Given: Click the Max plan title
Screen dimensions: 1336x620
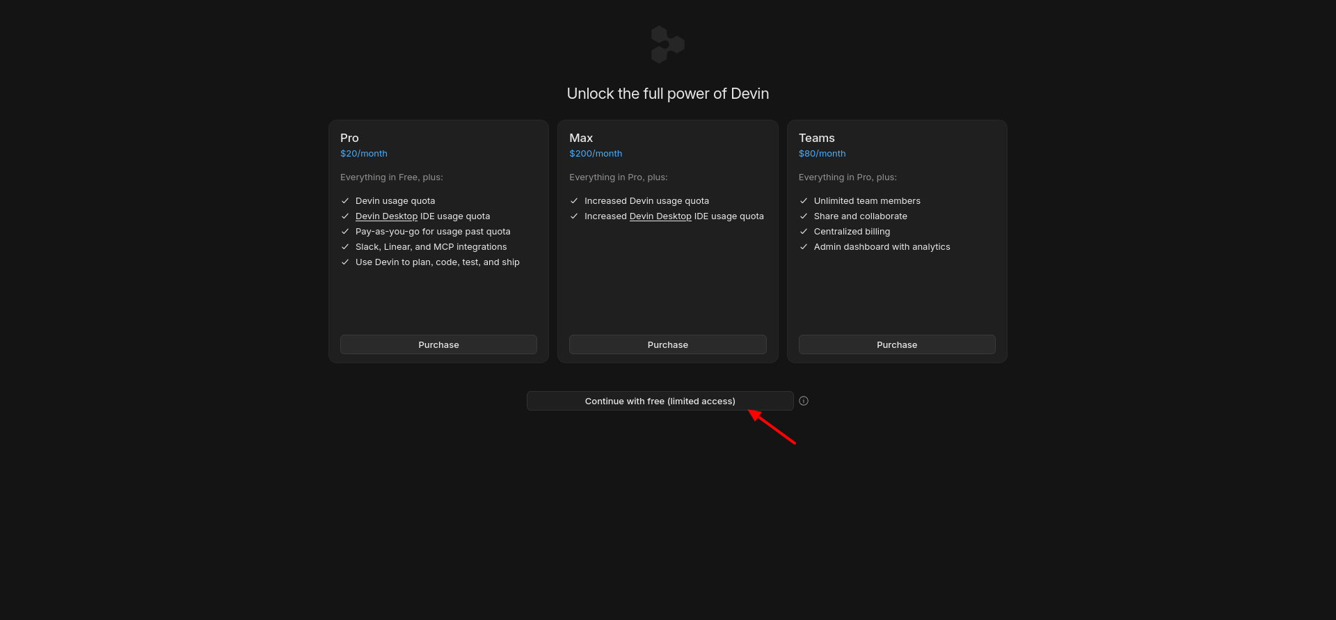Looking at the screenshot, I should pos(581,138).
